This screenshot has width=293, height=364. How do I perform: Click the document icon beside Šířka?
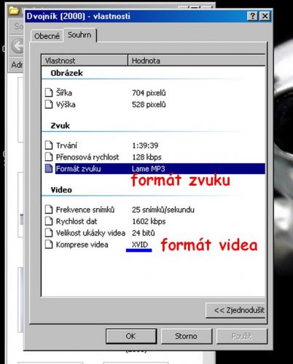(x=49, y=92)
